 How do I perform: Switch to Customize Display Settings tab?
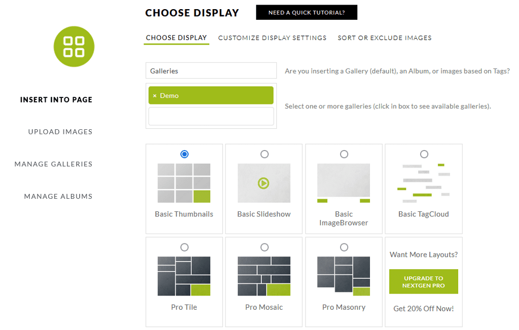272,38
